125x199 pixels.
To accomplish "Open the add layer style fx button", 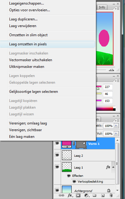I will point(70,195).
